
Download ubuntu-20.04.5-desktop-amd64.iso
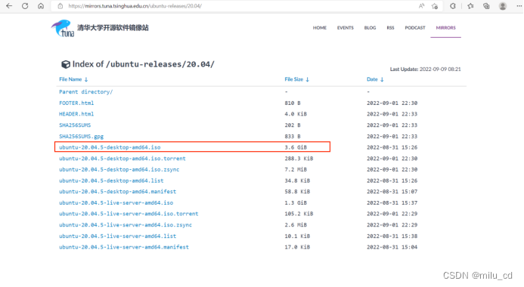point(110,147)
